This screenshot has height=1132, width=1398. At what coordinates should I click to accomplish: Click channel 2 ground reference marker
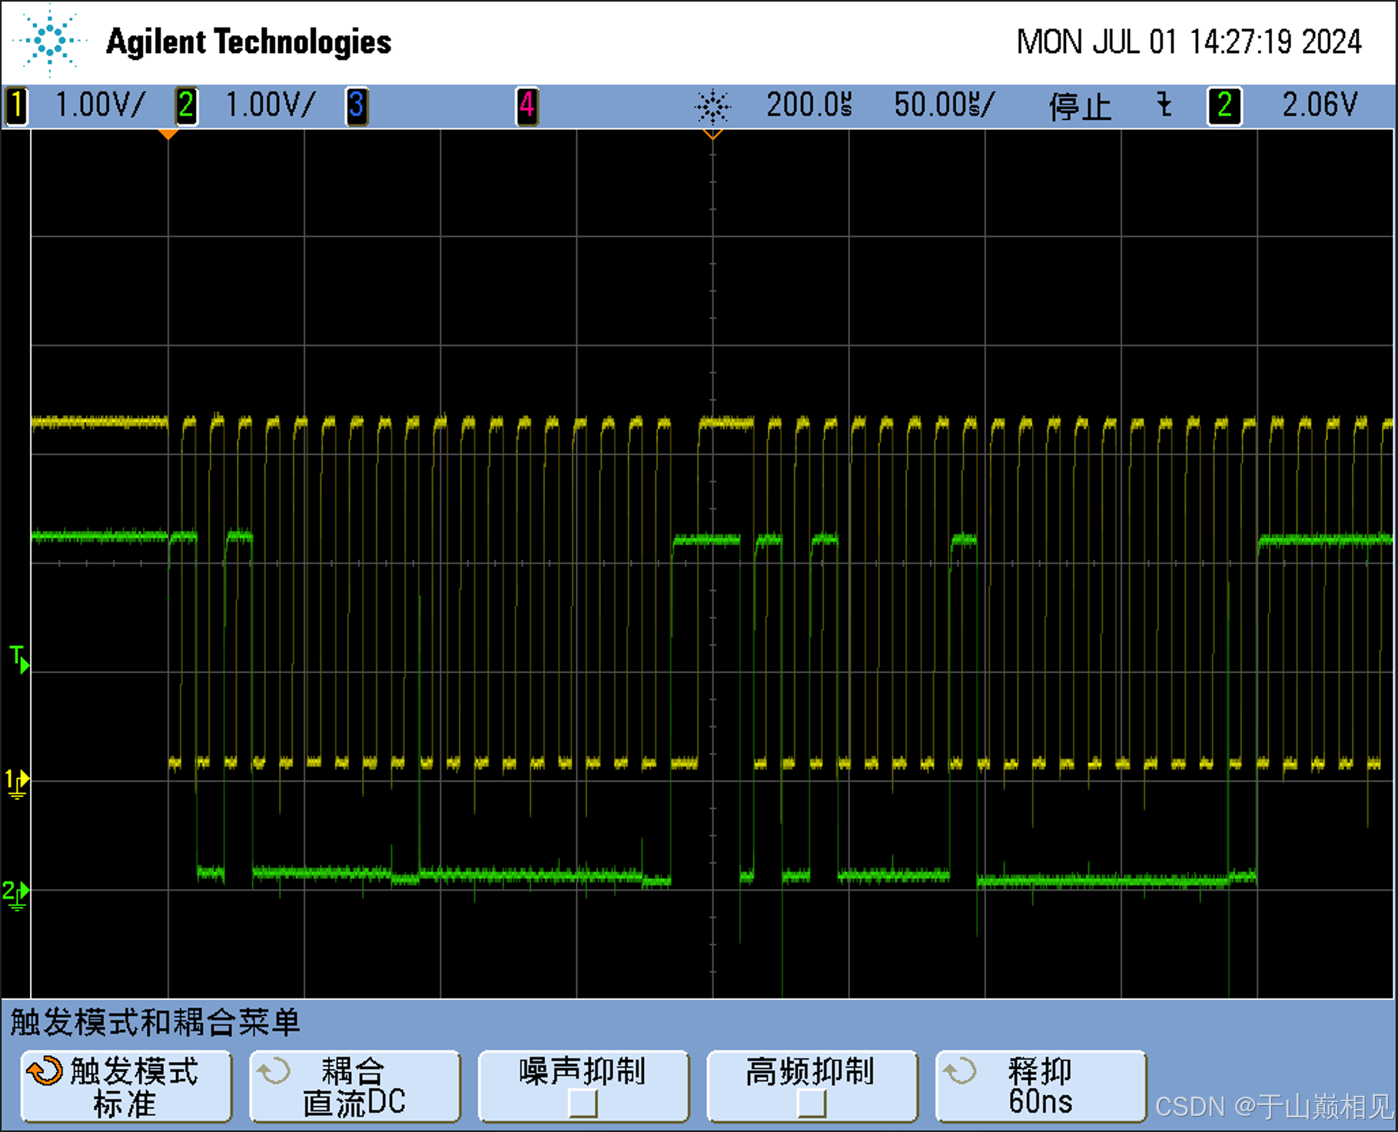(x=16, y=895)
